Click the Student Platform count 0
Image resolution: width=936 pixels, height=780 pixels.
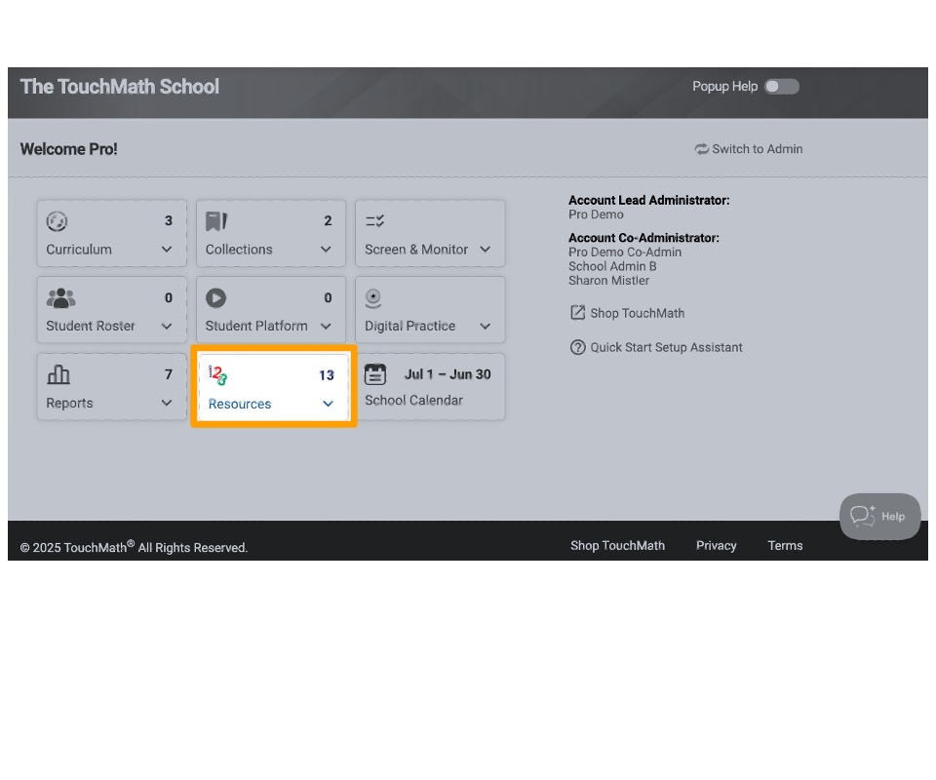point(328,297)
